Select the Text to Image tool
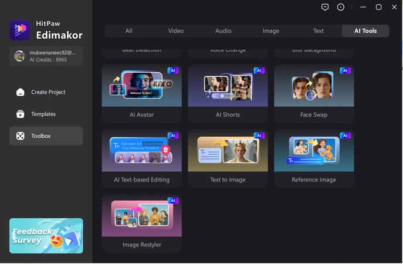Image resolution: width=403 pixels, height=264 pixels. pyautogui.click(x=228, y=151)
